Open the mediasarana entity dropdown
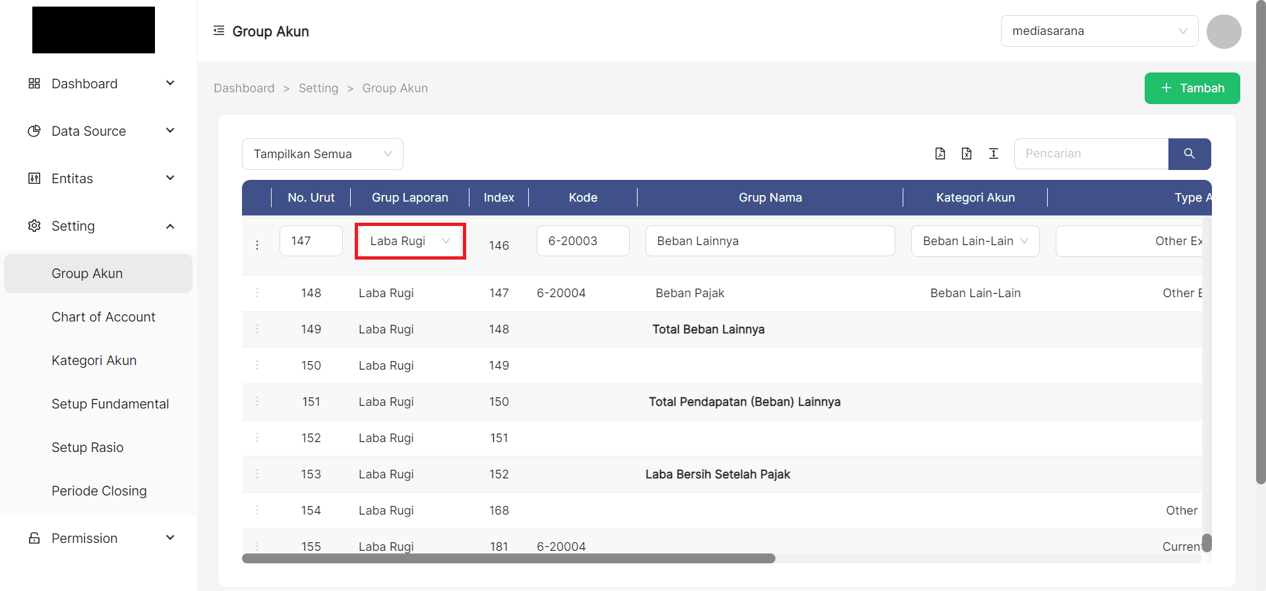The width and height of the screenshot is (1266, 591). (x=1099, y=31)
